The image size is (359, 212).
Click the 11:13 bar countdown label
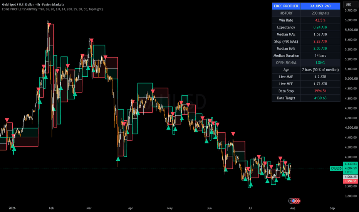coord(349,172)
